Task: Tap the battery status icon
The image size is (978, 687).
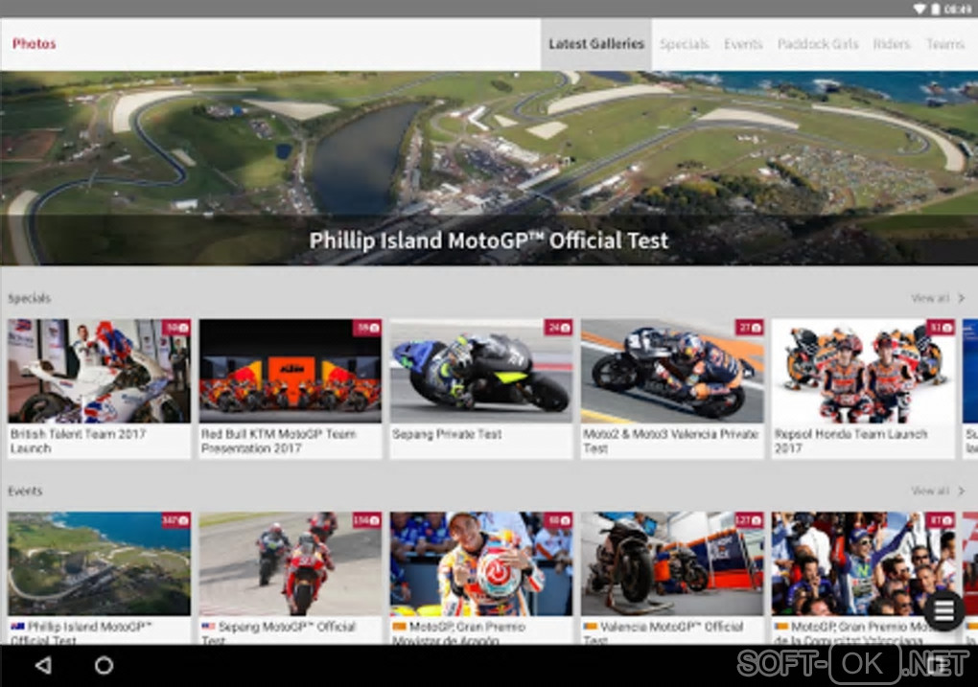Action: point(936,9)
